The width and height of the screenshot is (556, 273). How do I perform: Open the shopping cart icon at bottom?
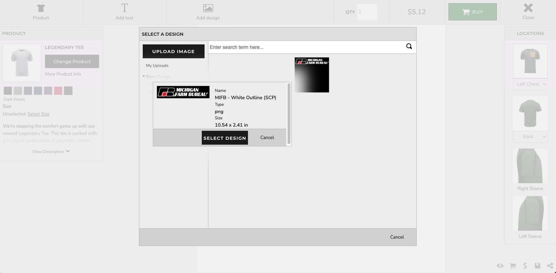coord(513,266)
